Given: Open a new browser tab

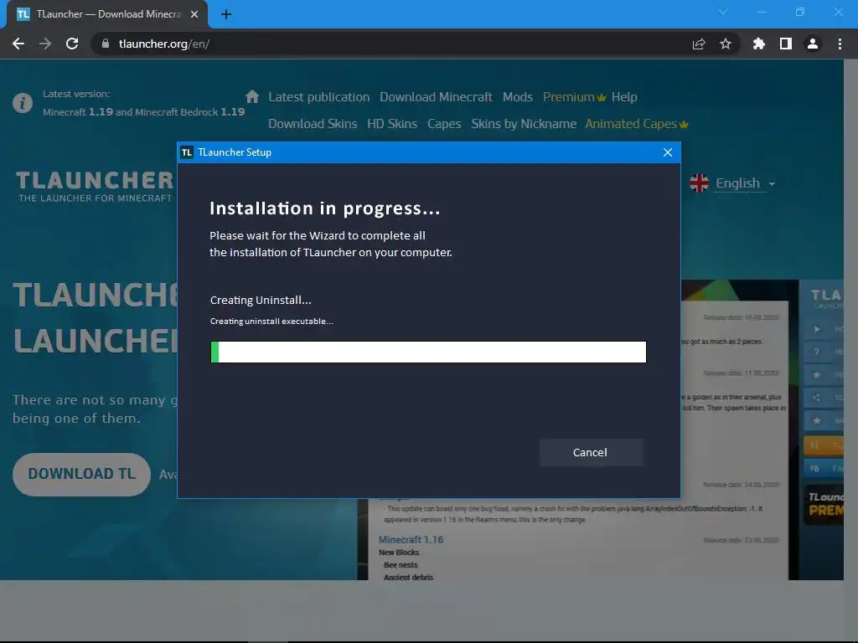Looking at the screenshot, I should 226,14.
